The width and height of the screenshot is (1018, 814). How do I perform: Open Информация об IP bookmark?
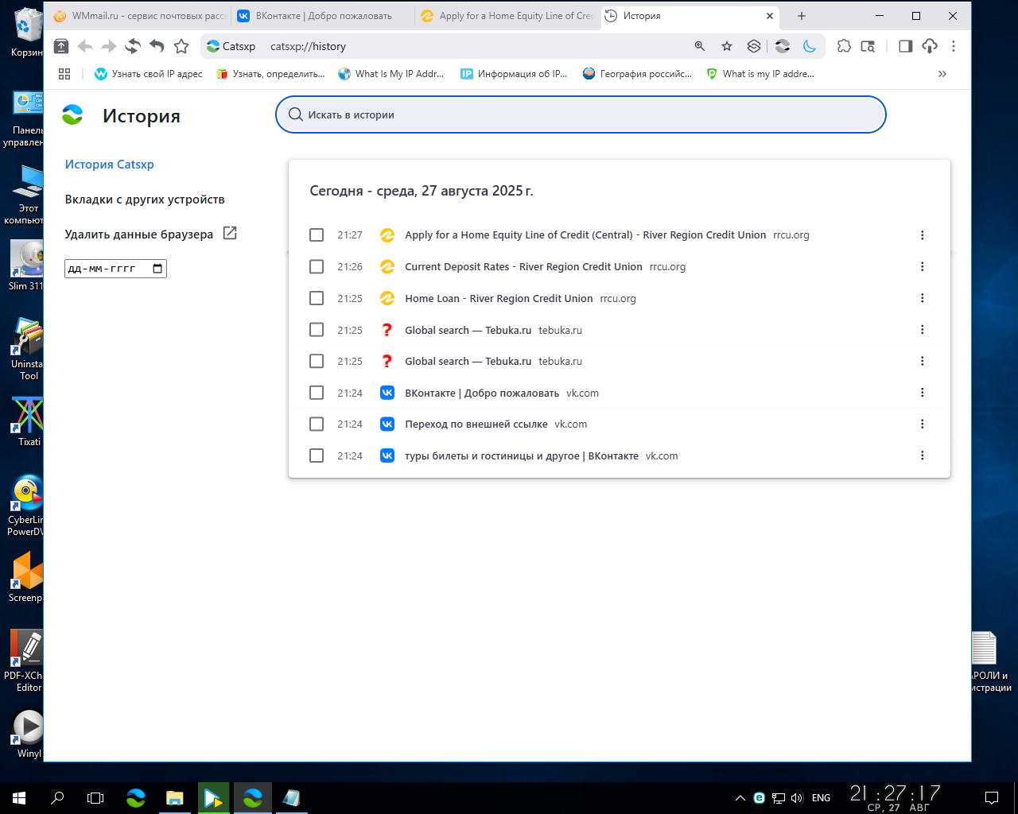[514, 74]
